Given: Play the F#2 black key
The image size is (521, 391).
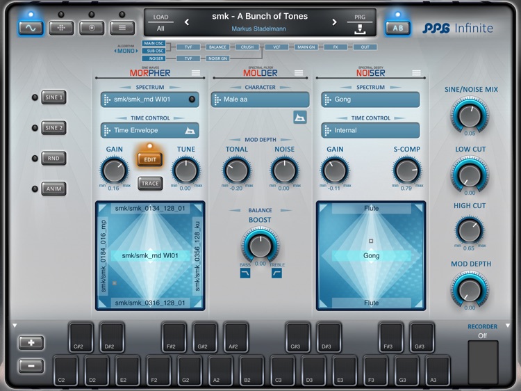Looking at the screenshot, I should [174, 337].
